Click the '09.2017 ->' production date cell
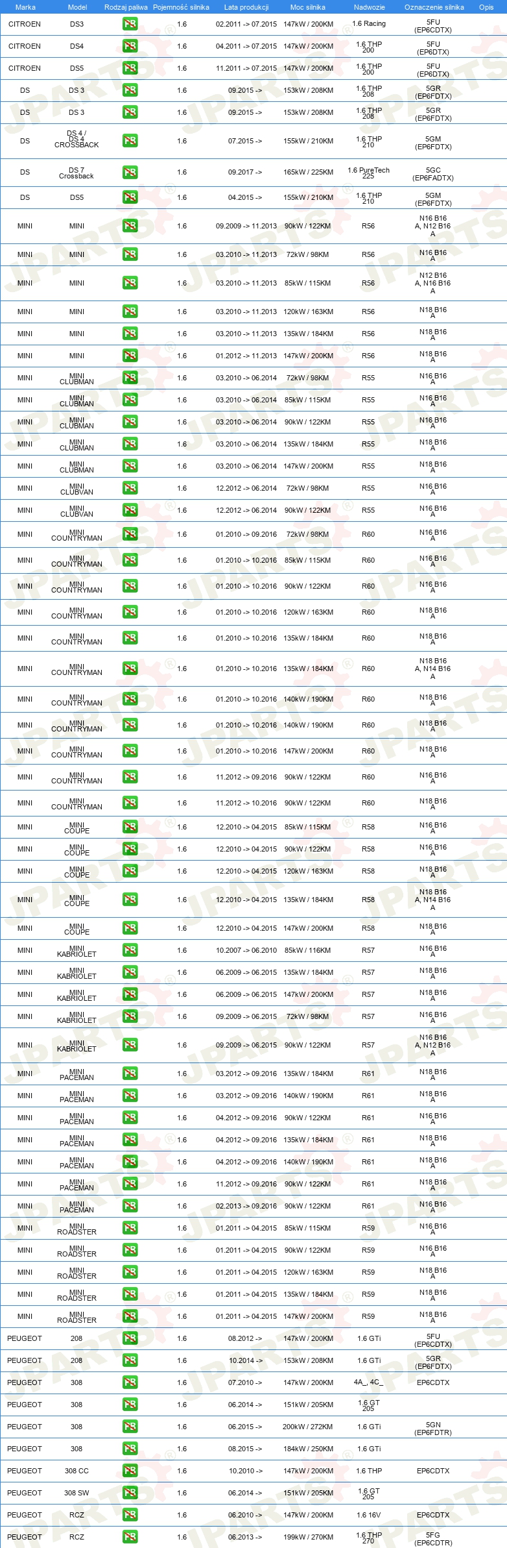The width and height of the screenshot is (507, 1548). pos(245,172)
